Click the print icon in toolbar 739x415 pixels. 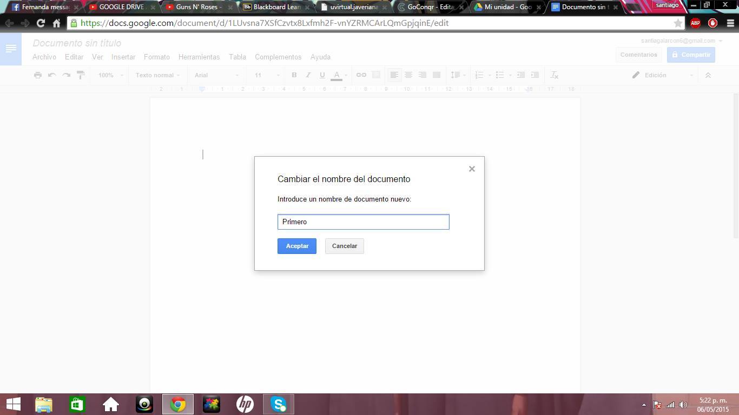[x=37, y=75]
